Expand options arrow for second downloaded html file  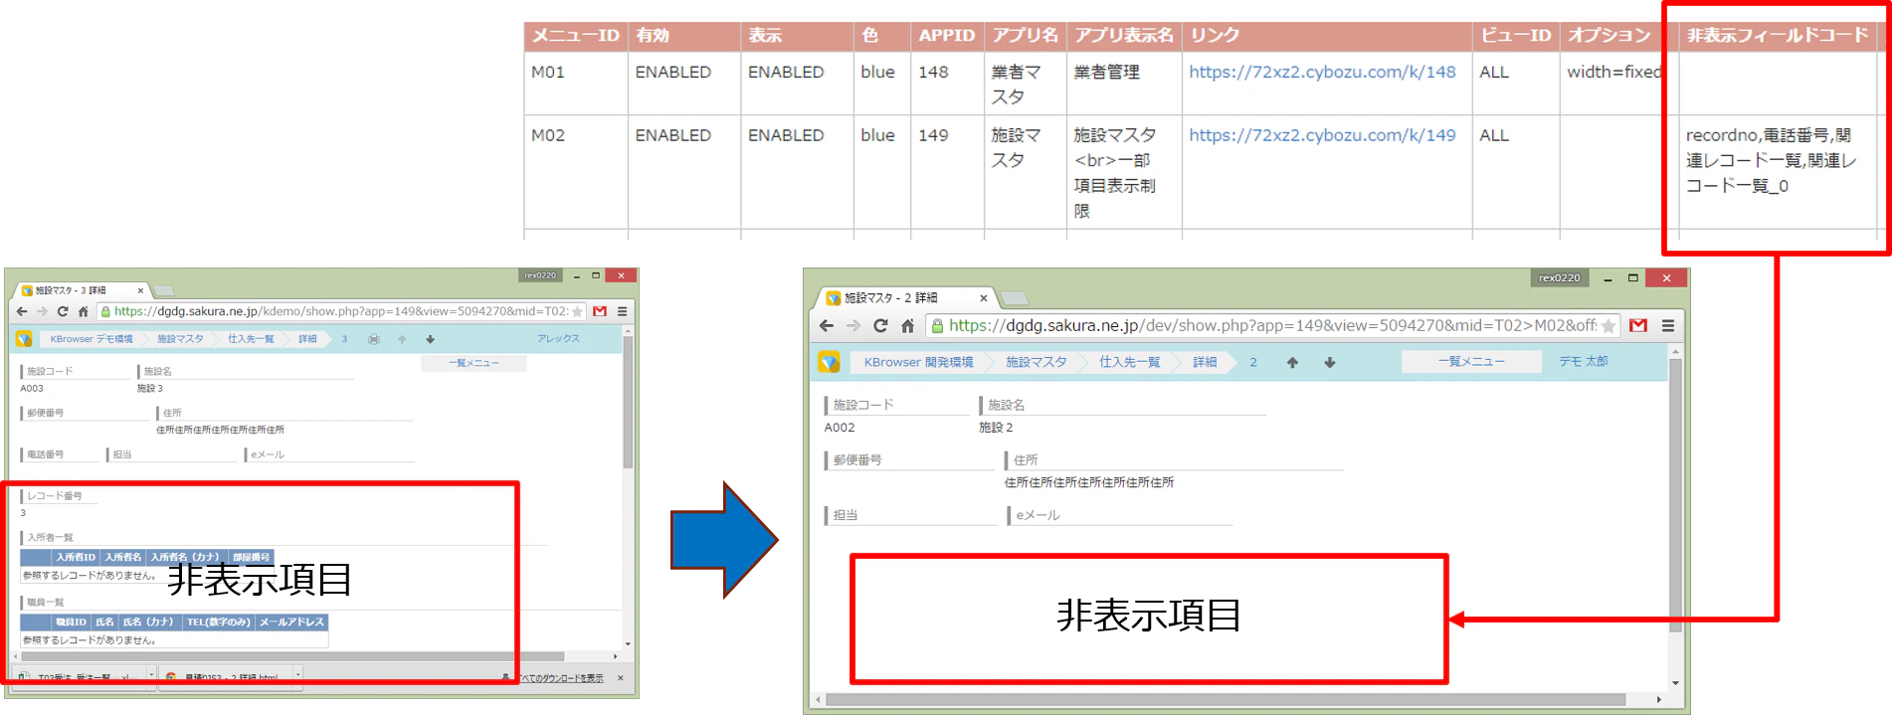(297, 674)
